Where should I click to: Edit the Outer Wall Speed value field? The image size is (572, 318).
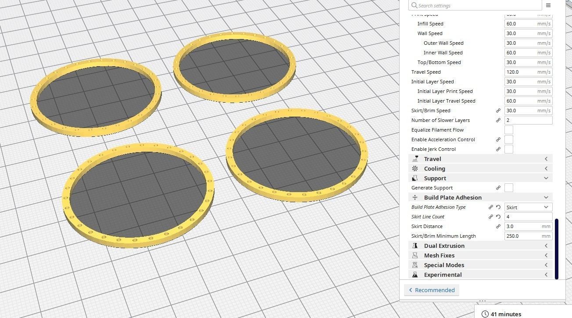click(529, 43)
